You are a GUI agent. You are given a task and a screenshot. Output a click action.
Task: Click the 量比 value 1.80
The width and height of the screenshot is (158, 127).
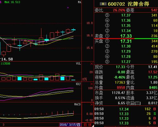pyautogui.click(x=154, y=82)
